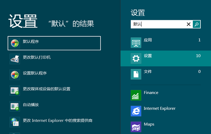Click inside the 默认 search input box
Viewport: 211px width, 134px height.
tap(158, 24)
